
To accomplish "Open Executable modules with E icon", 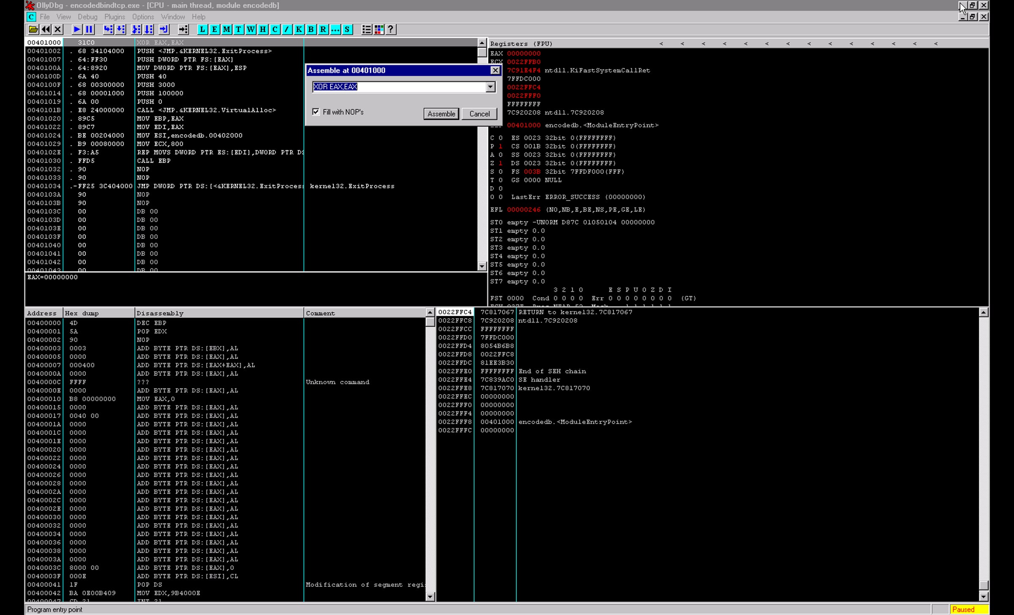I will pos(215,29).
